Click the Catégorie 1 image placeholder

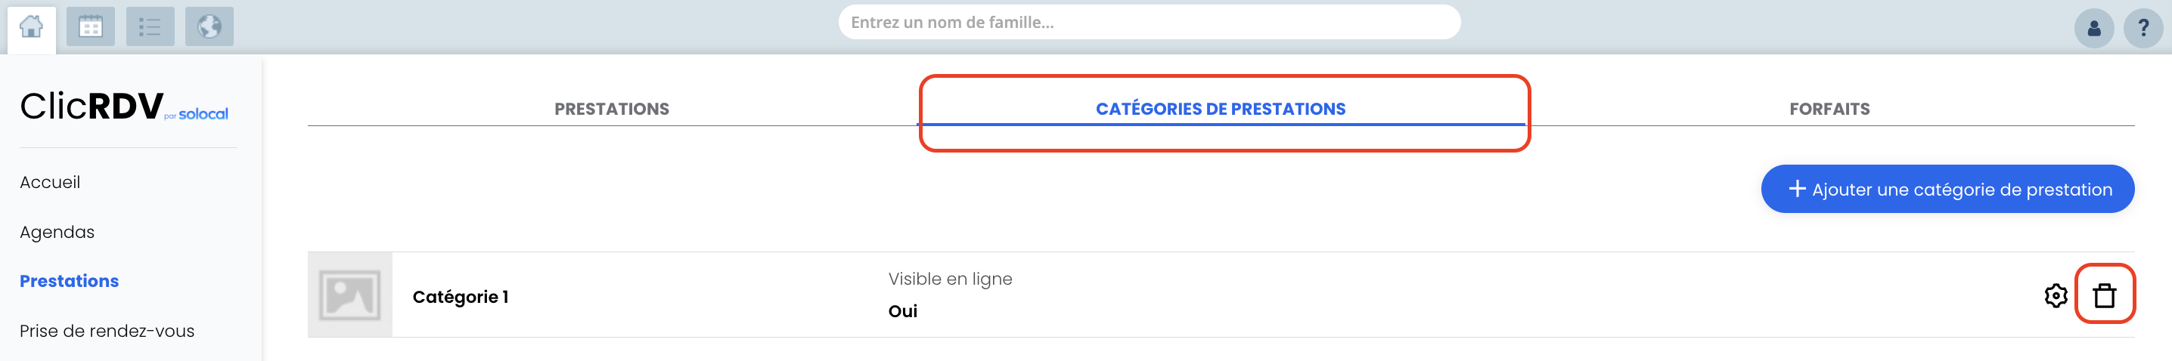(350, 295)
